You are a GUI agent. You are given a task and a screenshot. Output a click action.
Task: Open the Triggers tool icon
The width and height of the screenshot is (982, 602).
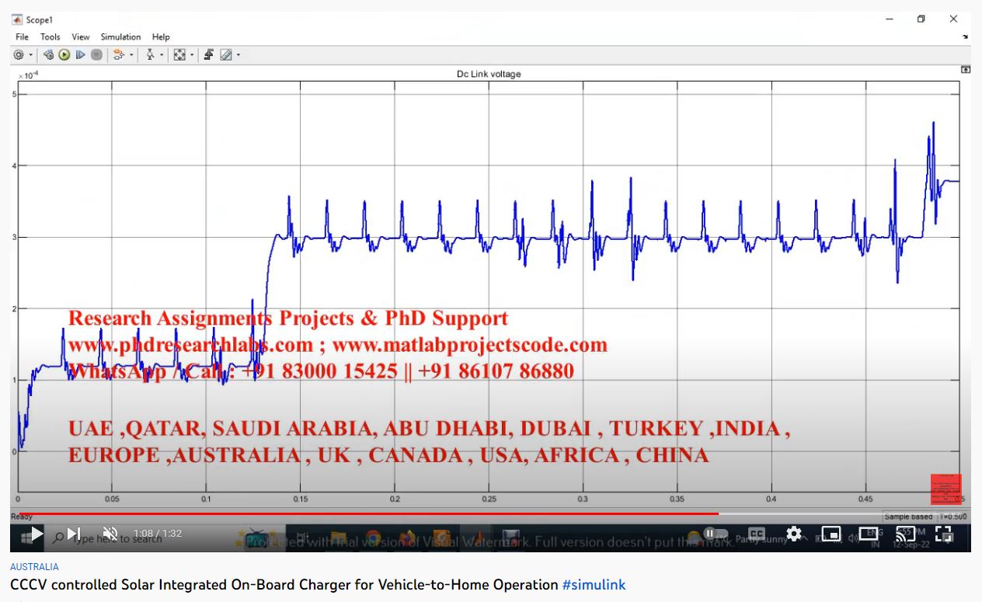pyautogui.click(x=150, y=55)
